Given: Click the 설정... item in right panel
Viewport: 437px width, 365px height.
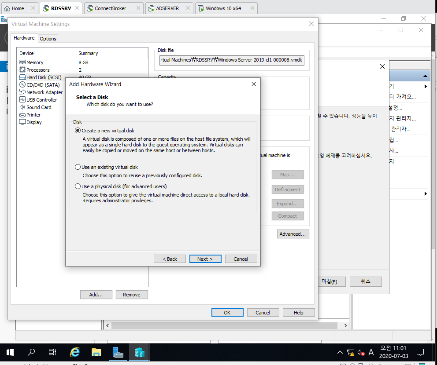Looking at the screenshot, I should (x=396, y=107).
